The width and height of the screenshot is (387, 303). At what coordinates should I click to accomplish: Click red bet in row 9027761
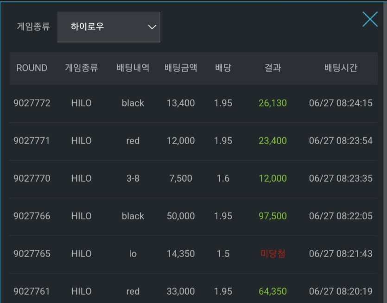(133, 291)
